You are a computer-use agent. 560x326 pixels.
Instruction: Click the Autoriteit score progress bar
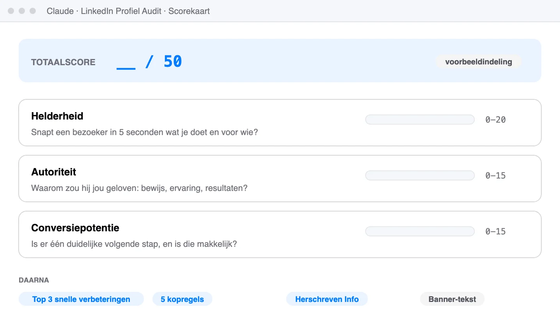420,175
